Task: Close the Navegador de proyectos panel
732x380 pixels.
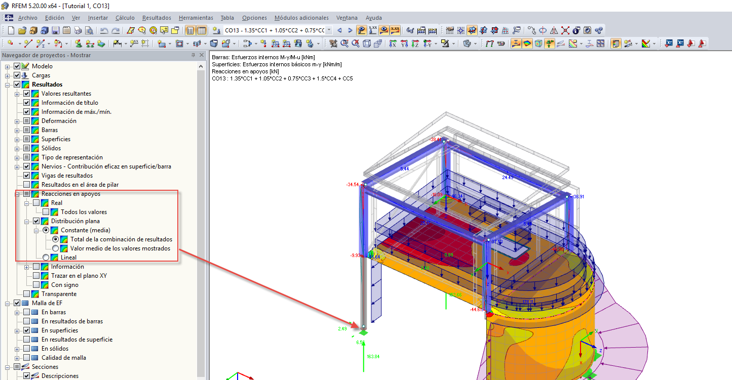Action: tap(202, 55)
